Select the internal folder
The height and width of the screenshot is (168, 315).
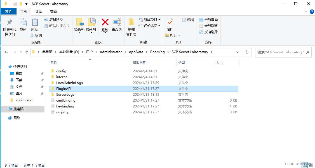point(144,77)
